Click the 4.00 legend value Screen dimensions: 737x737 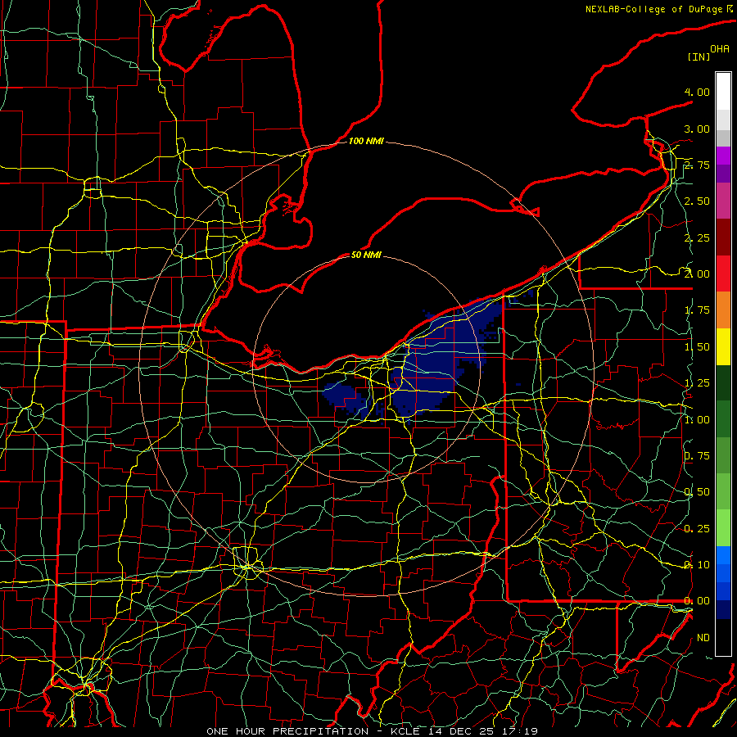pos(697,92)
